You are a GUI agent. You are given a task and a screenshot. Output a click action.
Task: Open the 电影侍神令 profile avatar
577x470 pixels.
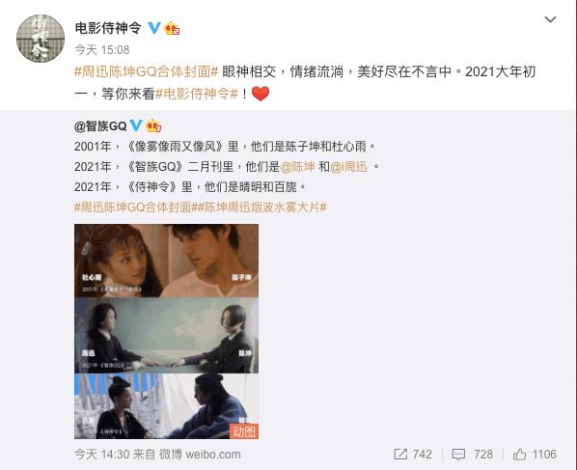coord(41,39)
